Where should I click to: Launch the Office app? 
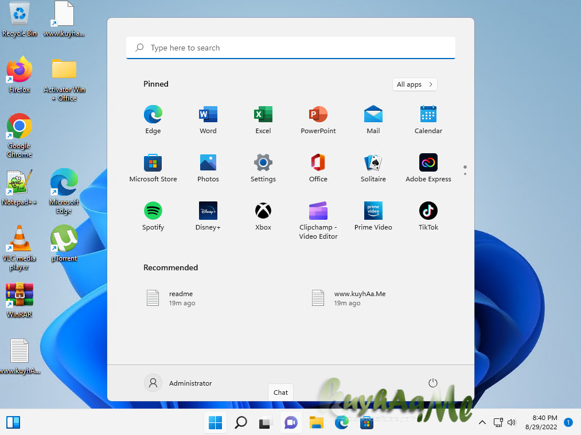[x=318, y=168]
